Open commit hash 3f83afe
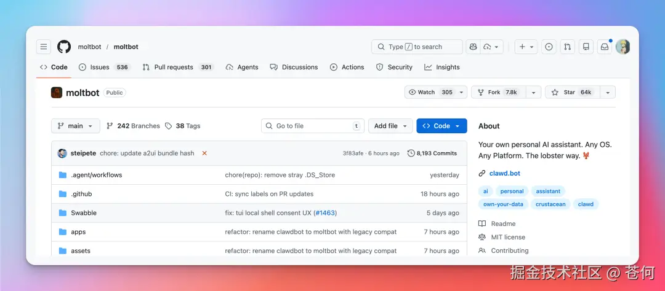 tap(353, 153)
